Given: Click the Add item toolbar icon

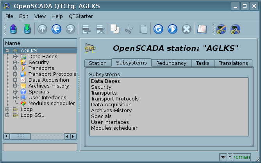Looking at the screenshot, I should [x=86, y=29].
